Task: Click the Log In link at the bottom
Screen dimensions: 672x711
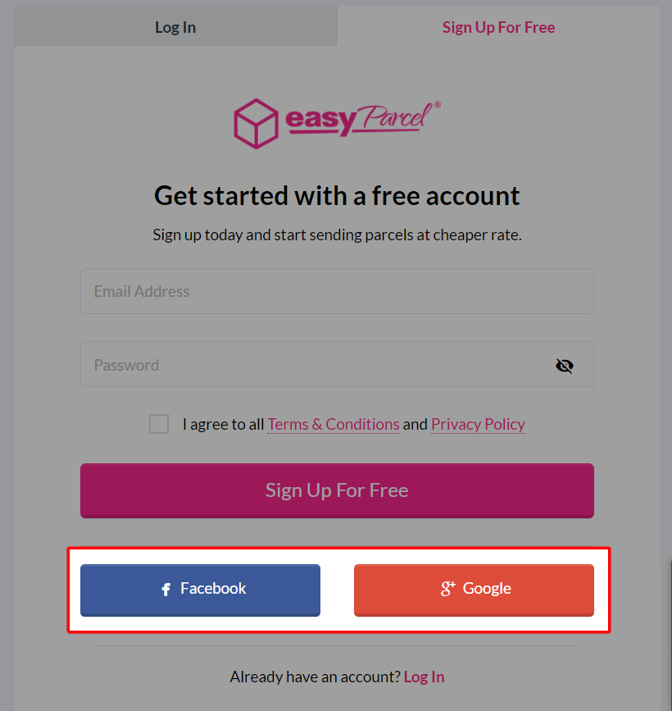Action: click(x=424, y=676)
